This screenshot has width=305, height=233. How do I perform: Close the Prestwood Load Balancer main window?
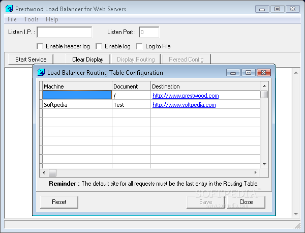pyautogui.click(x=293, y=9)
